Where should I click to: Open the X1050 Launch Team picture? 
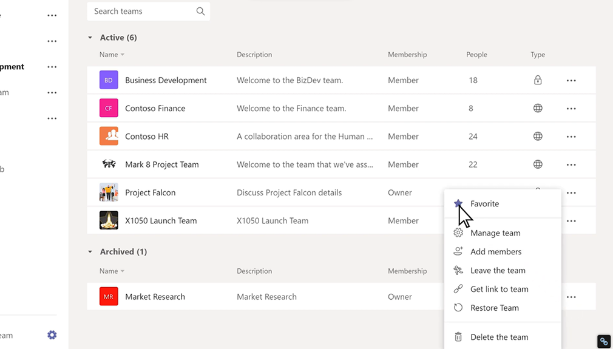109,220
